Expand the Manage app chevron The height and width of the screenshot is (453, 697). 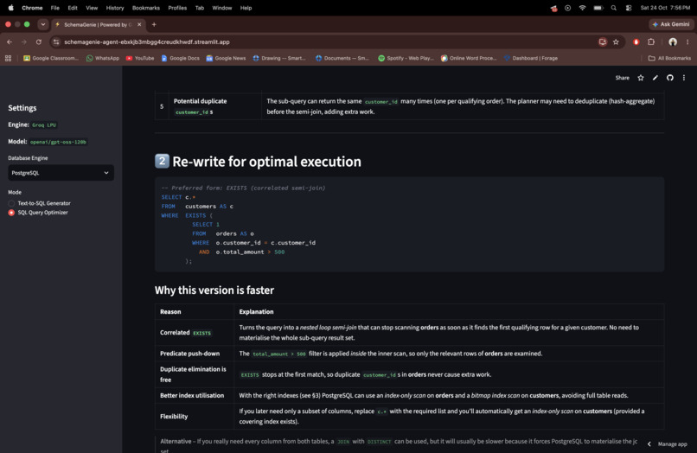pyautogui.click(x=649, y=444)
